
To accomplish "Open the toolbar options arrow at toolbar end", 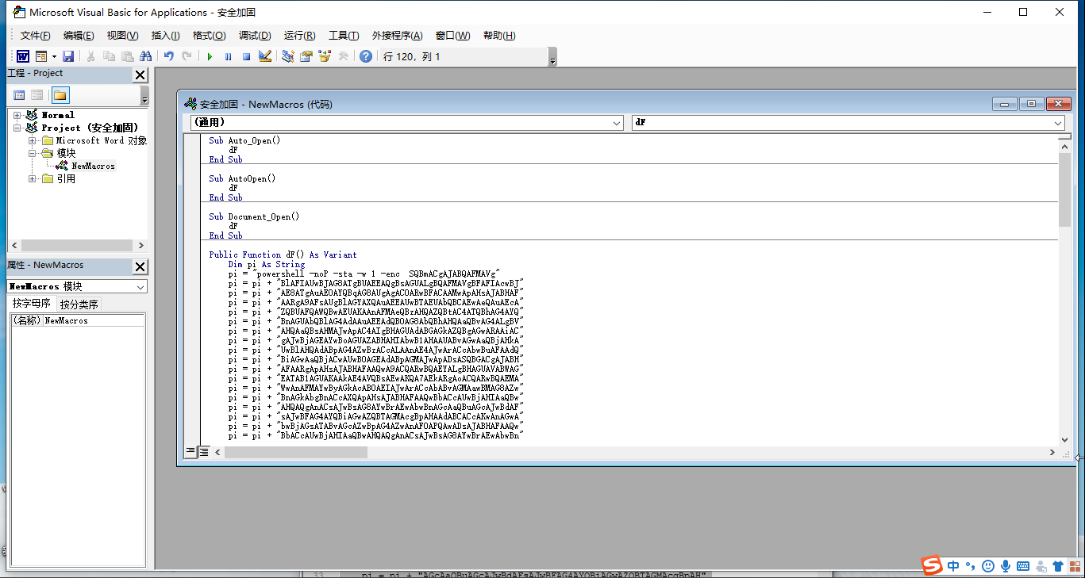I will [552, 57].
